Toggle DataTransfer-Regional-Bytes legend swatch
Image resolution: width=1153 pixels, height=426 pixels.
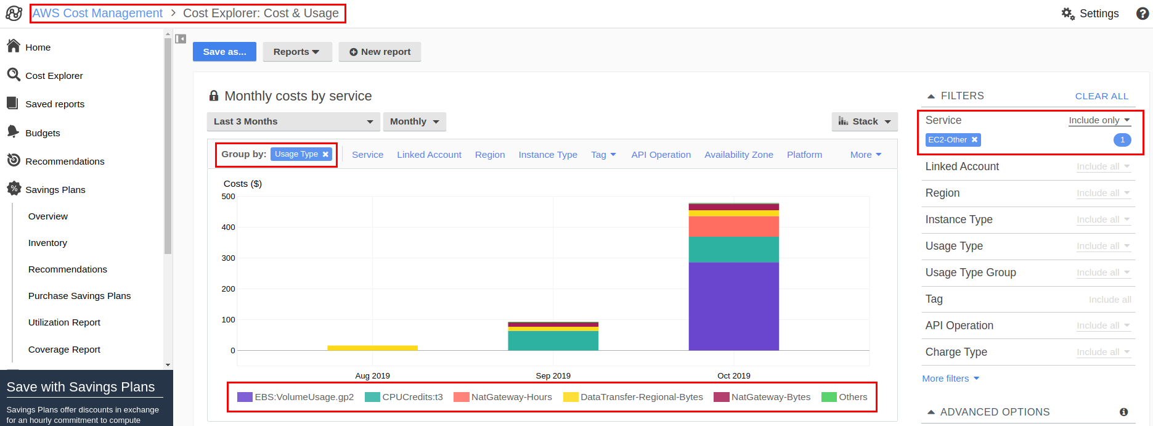[571, 397]
